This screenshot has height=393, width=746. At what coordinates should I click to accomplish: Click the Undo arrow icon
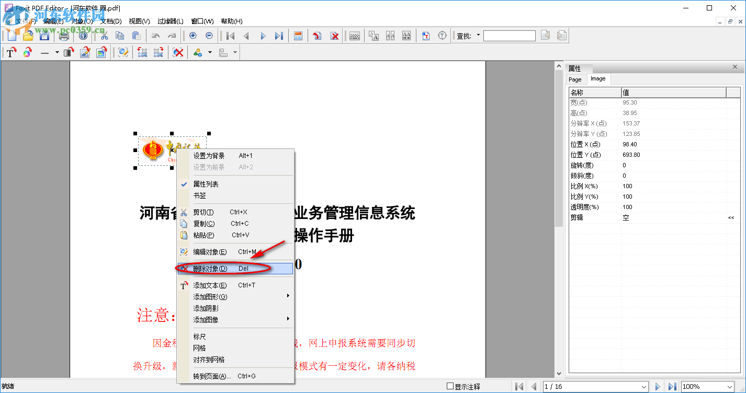pyautogui.click(x=155, y=36)
